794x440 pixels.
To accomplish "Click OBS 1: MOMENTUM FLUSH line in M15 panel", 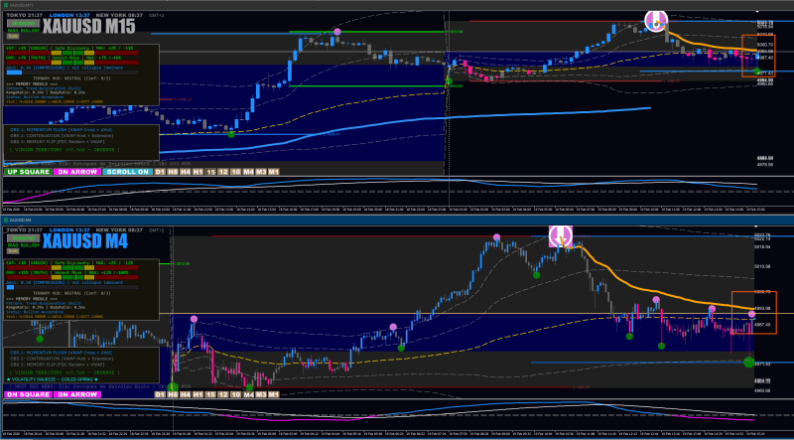I will pyautogui.click(x=62, y=130).
